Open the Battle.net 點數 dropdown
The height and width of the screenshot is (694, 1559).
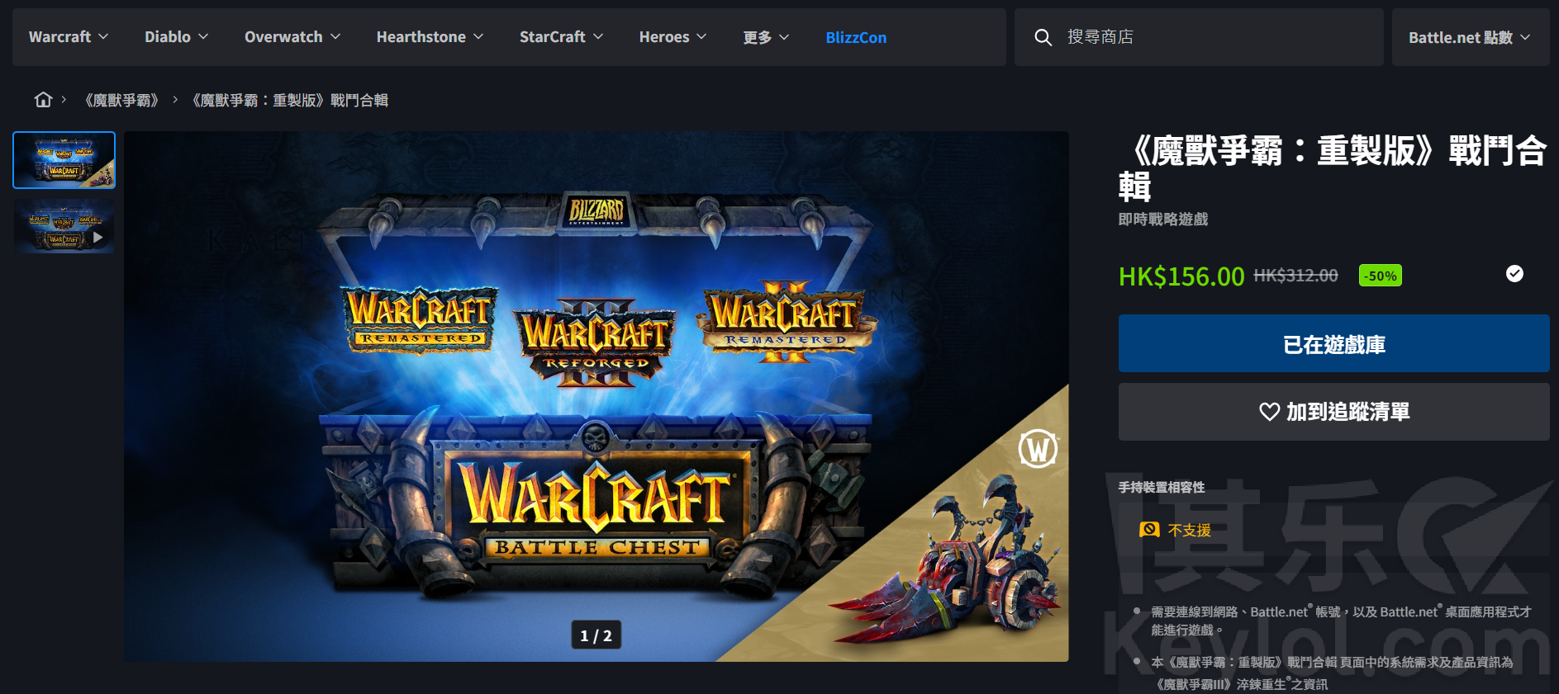coord(1470,37)
